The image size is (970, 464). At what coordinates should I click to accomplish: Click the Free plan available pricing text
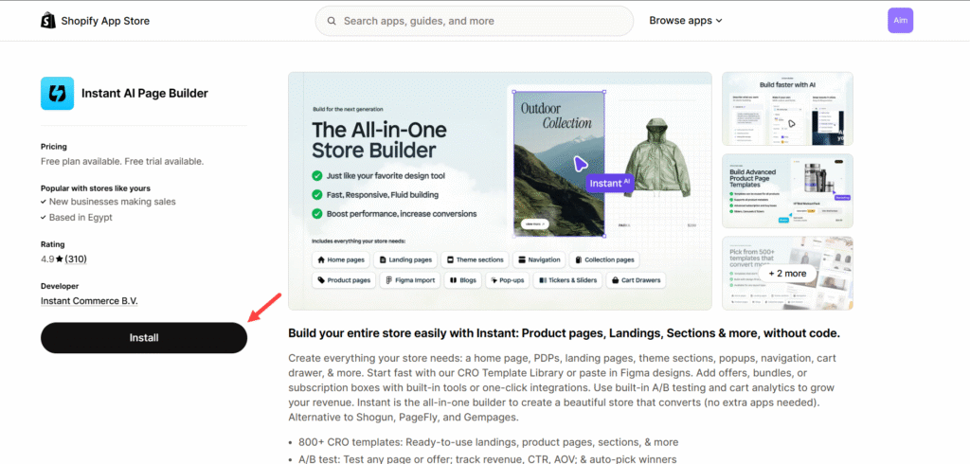point(122,162)
